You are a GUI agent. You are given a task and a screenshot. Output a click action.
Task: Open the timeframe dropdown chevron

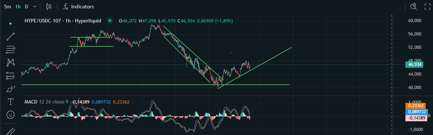[x=34, y=7]
